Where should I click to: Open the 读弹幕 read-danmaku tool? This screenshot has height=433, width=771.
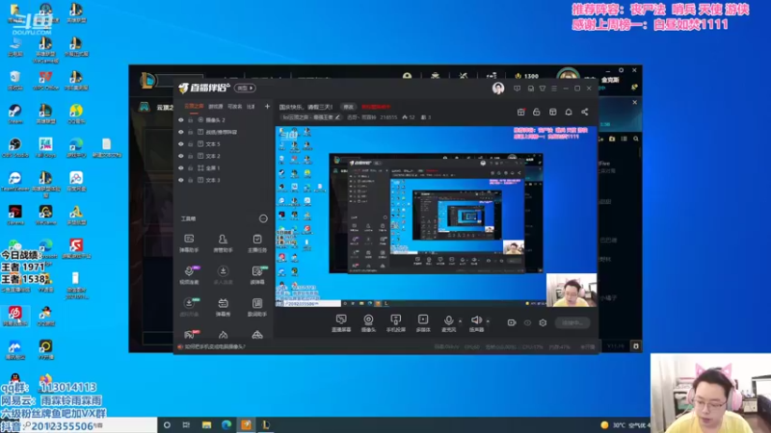[x=257, y=275]
